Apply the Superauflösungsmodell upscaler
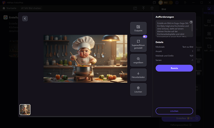The height and width of the screenshot is (128, 214). tap(138, 44)
